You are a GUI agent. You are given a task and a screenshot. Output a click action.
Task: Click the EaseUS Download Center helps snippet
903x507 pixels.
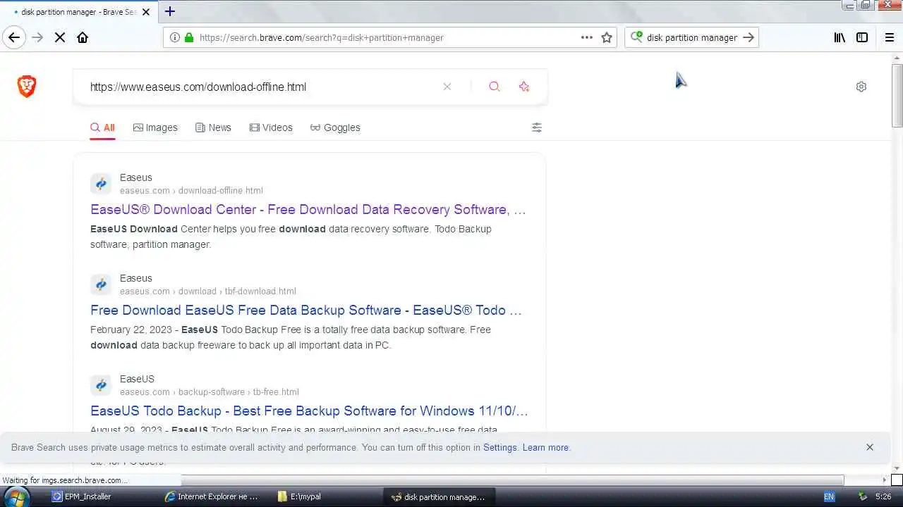[291, 237]
